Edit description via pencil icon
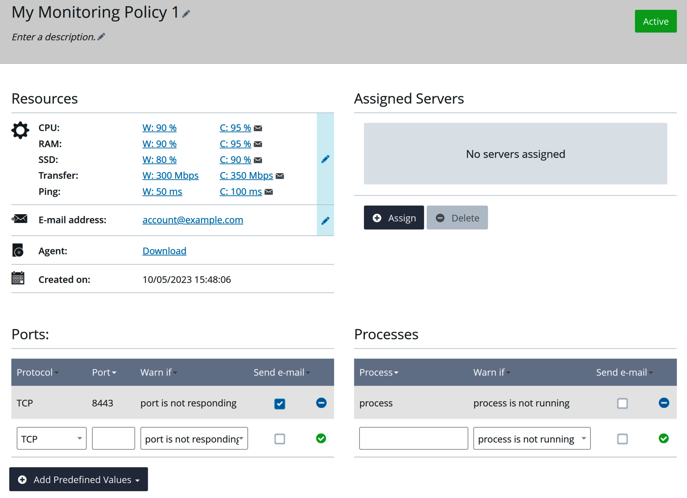The width and height of the screenshot is (687, 498). point(101,36)
